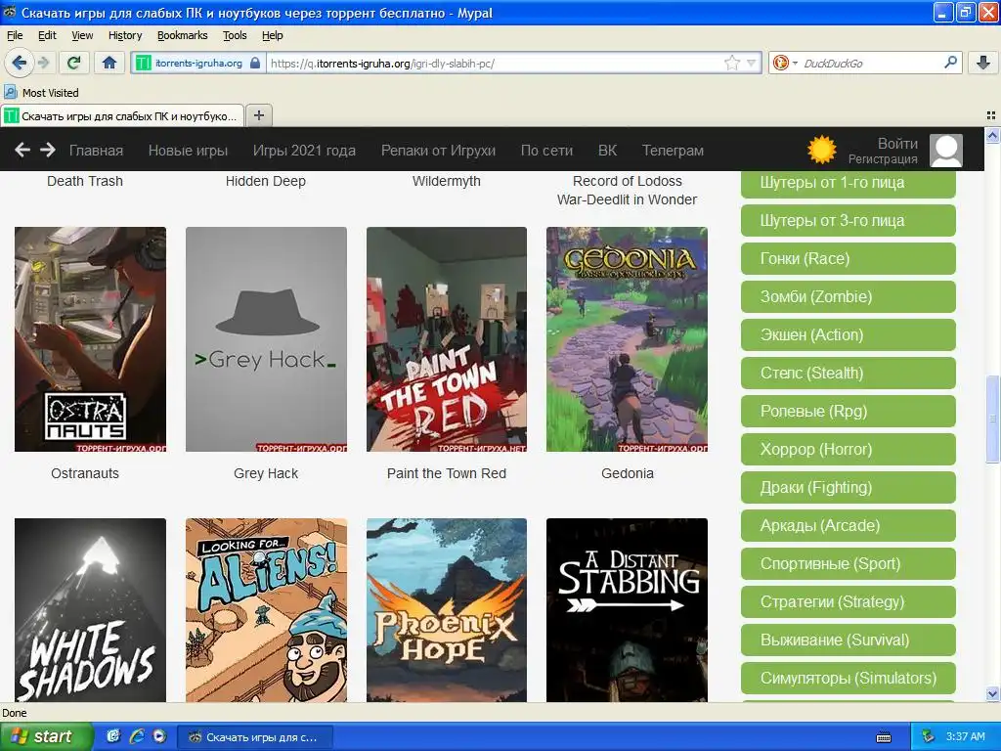
Task: Open the Phoenix Hope game cover
Action: [x=447, y=610]
